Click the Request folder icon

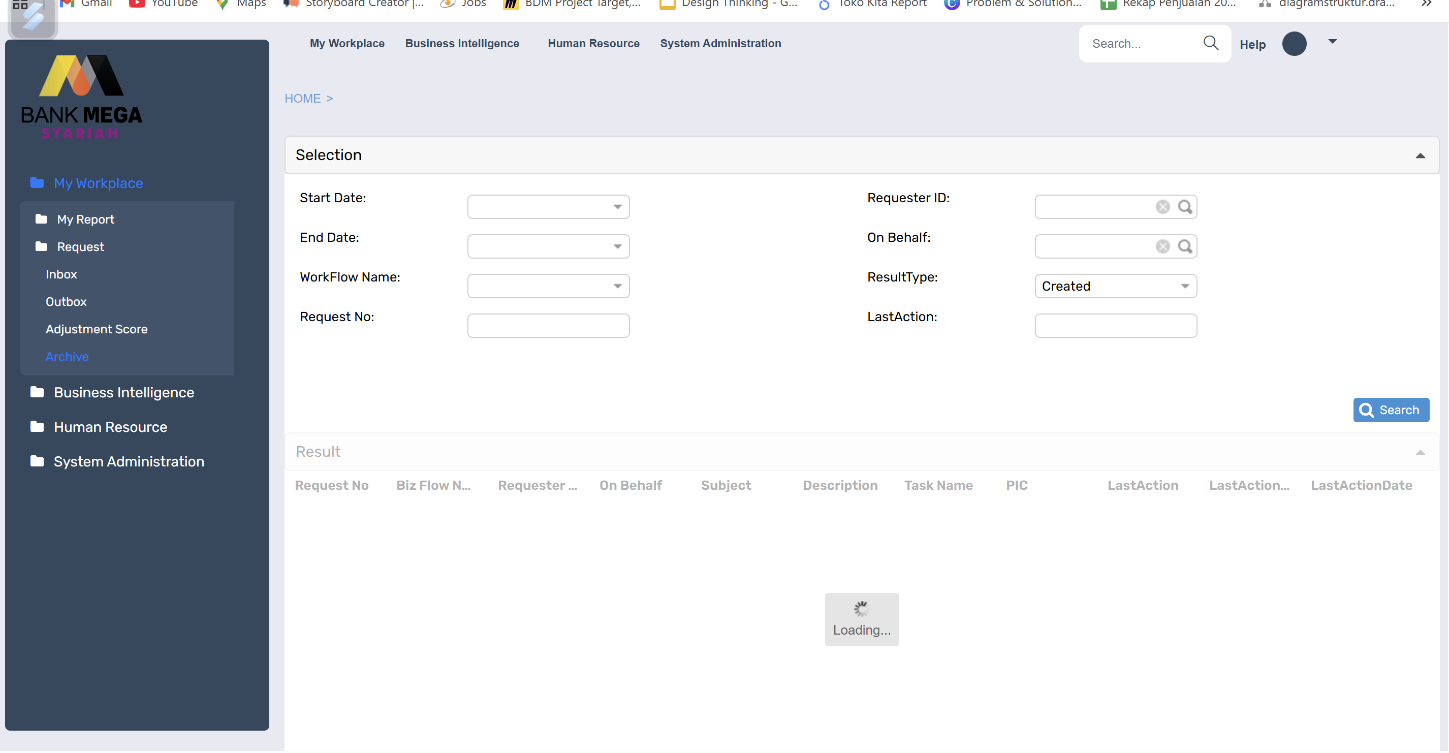tap(41, 246)
